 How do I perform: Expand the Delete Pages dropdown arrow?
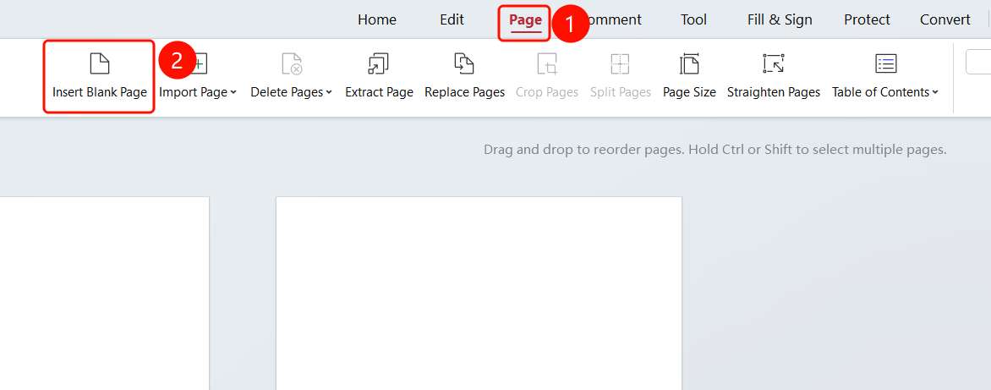[329, 93]
